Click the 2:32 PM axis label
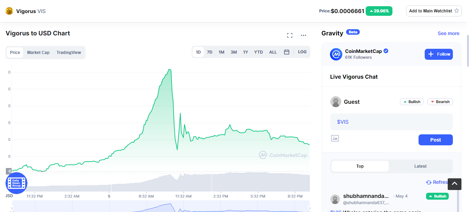The image size is (469, 212). point(220,196)
